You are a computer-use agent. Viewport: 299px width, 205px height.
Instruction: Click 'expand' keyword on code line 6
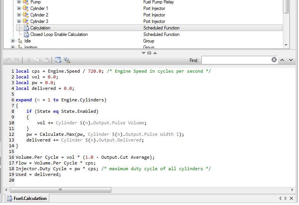(24, 100)
